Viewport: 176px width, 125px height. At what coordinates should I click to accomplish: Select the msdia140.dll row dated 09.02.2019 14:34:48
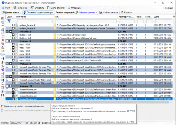tap(89, 57)
